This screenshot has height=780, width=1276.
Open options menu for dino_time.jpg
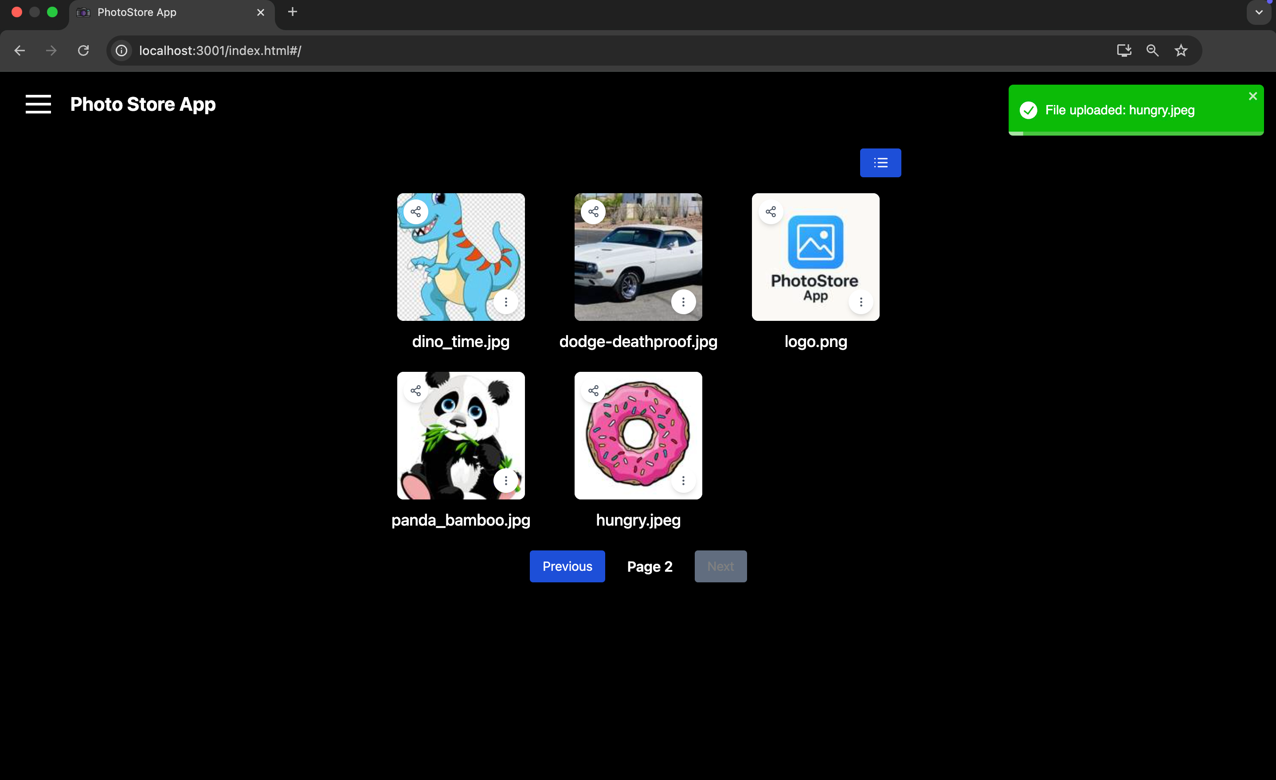[x=505, y=302]
